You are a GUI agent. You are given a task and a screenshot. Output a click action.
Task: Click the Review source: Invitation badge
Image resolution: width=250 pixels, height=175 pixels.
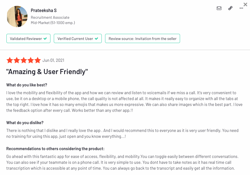coord(142,38)
